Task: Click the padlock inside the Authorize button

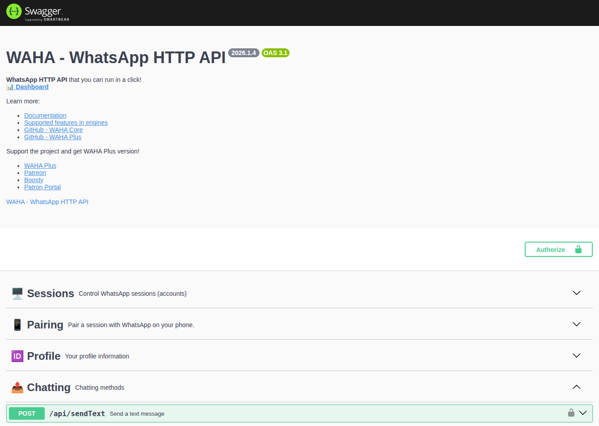Action: (x=578, y=249)
